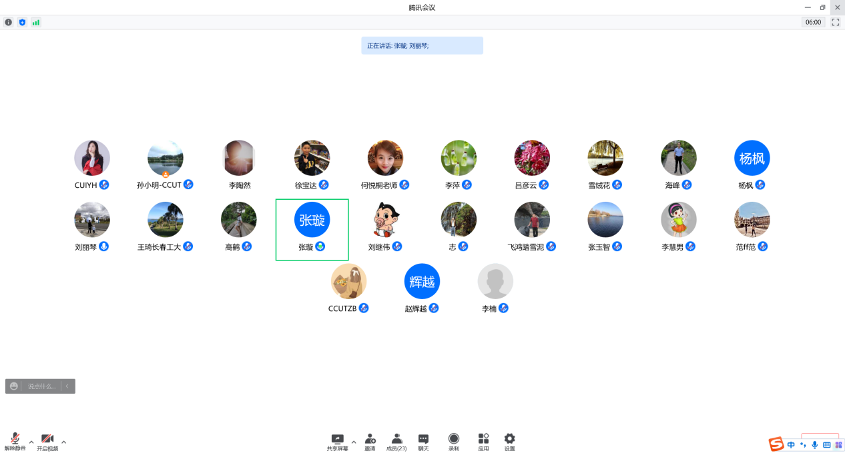The width and height of the screenshot is (845, 455).
Task: Turn on camera via 开启视频
Action: 47,442
